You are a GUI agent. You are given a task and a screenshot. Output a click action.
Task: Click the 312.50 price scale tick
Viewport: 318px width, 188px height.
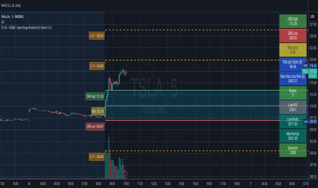pyautogui.click(x=313, y=94)
